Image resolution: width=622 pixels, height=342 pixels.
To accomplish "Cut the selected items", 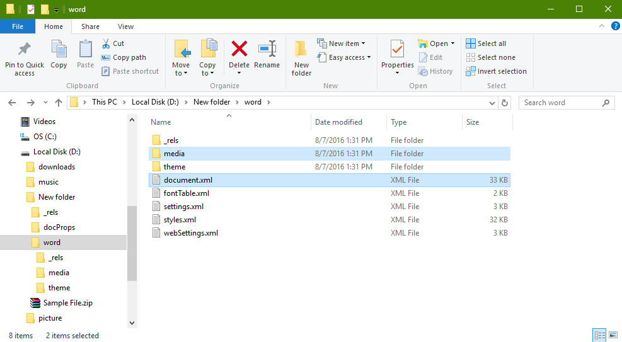I will (x=113, y=43).
